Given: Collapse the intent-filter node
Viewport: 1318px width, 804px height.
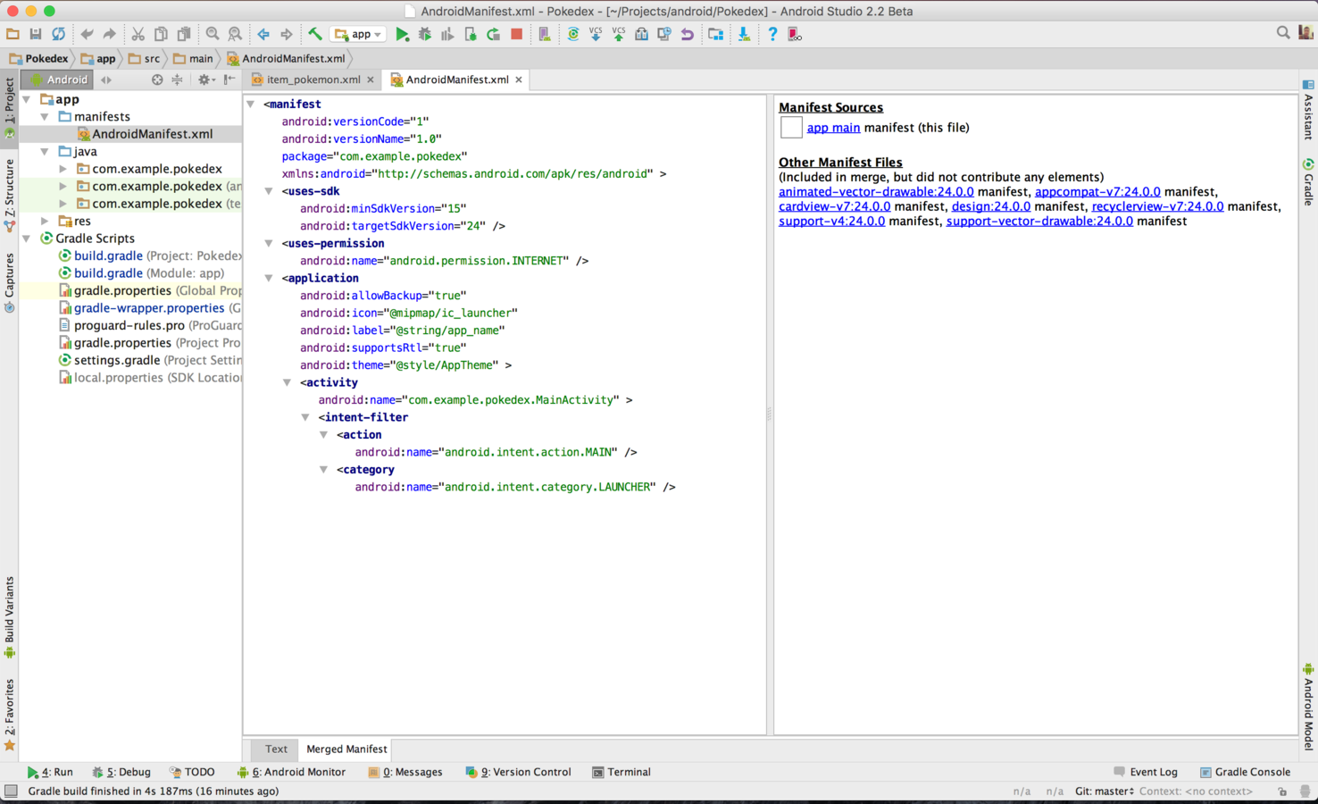Looking at the screenshot, I should pos(305,417).
